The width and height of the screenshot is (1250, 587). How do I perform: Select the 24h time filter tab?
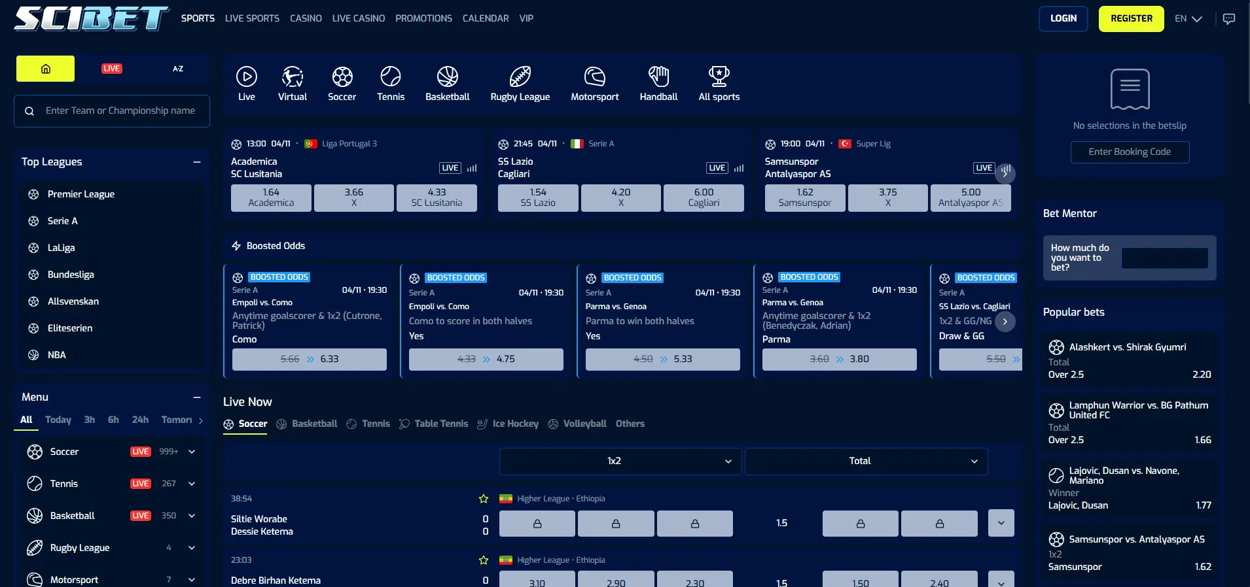(x=140, y=420)
